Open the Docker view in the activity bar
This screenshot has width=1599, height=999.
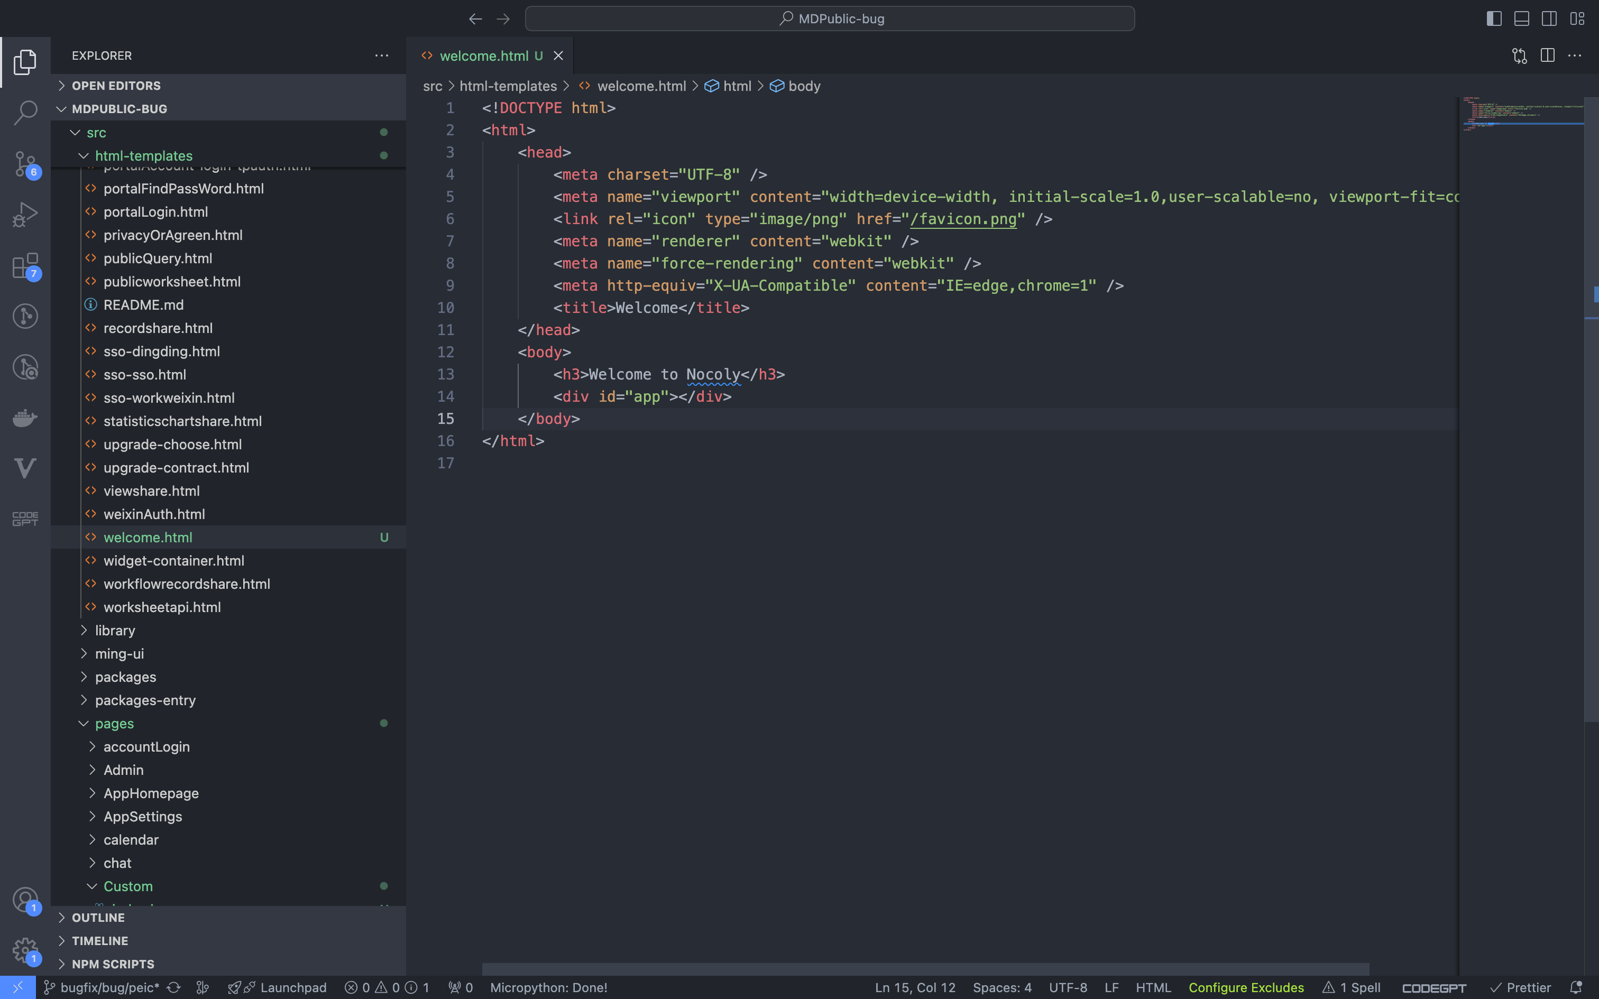click(25, 418)
